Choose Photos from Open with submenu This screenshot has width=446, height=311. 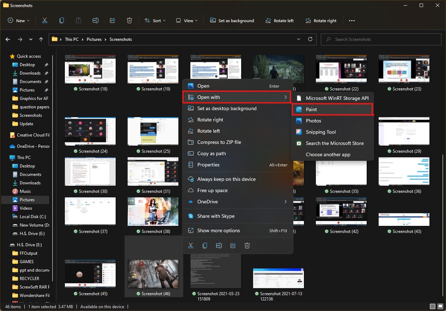tap(332, 121)
